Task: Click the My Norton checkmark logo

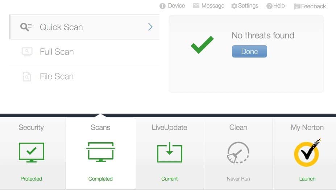Action: pyautogui.click(x=307, y=153)
